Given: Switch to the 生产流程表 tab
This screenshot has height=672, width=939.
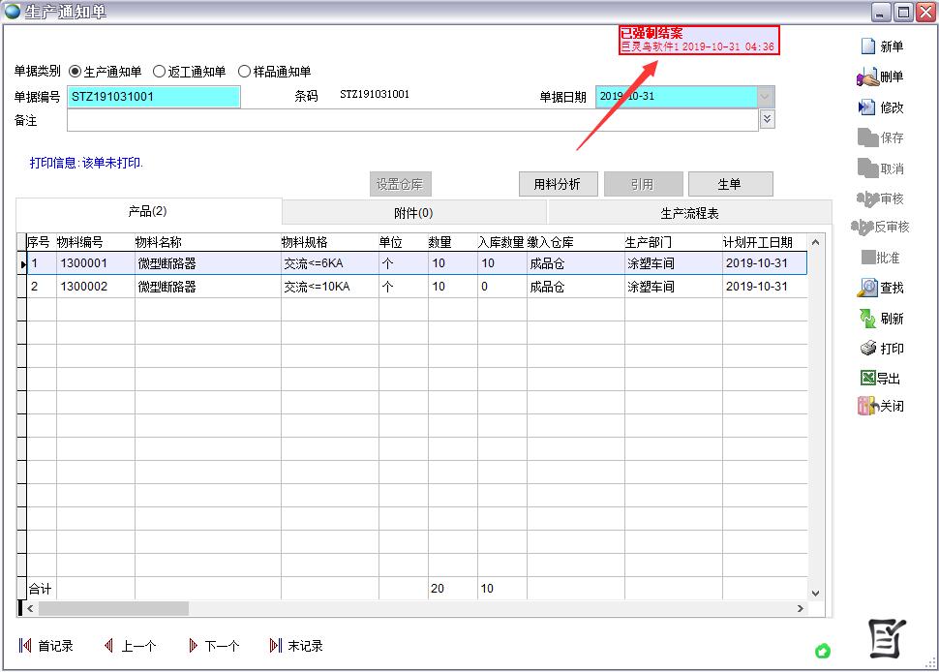Looking at the screenshot, I should pos(689,213).
